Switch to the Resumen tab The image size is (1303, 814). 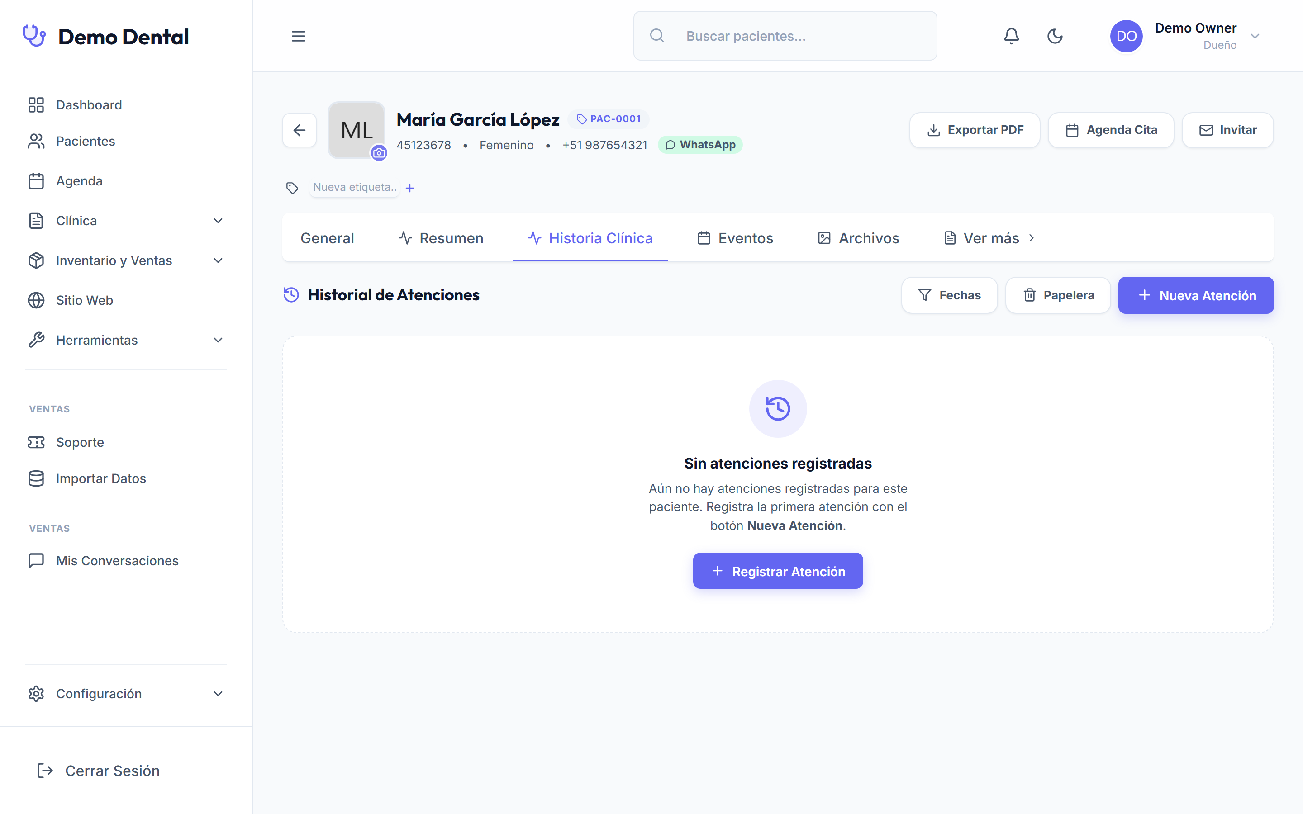click(441, 238)
